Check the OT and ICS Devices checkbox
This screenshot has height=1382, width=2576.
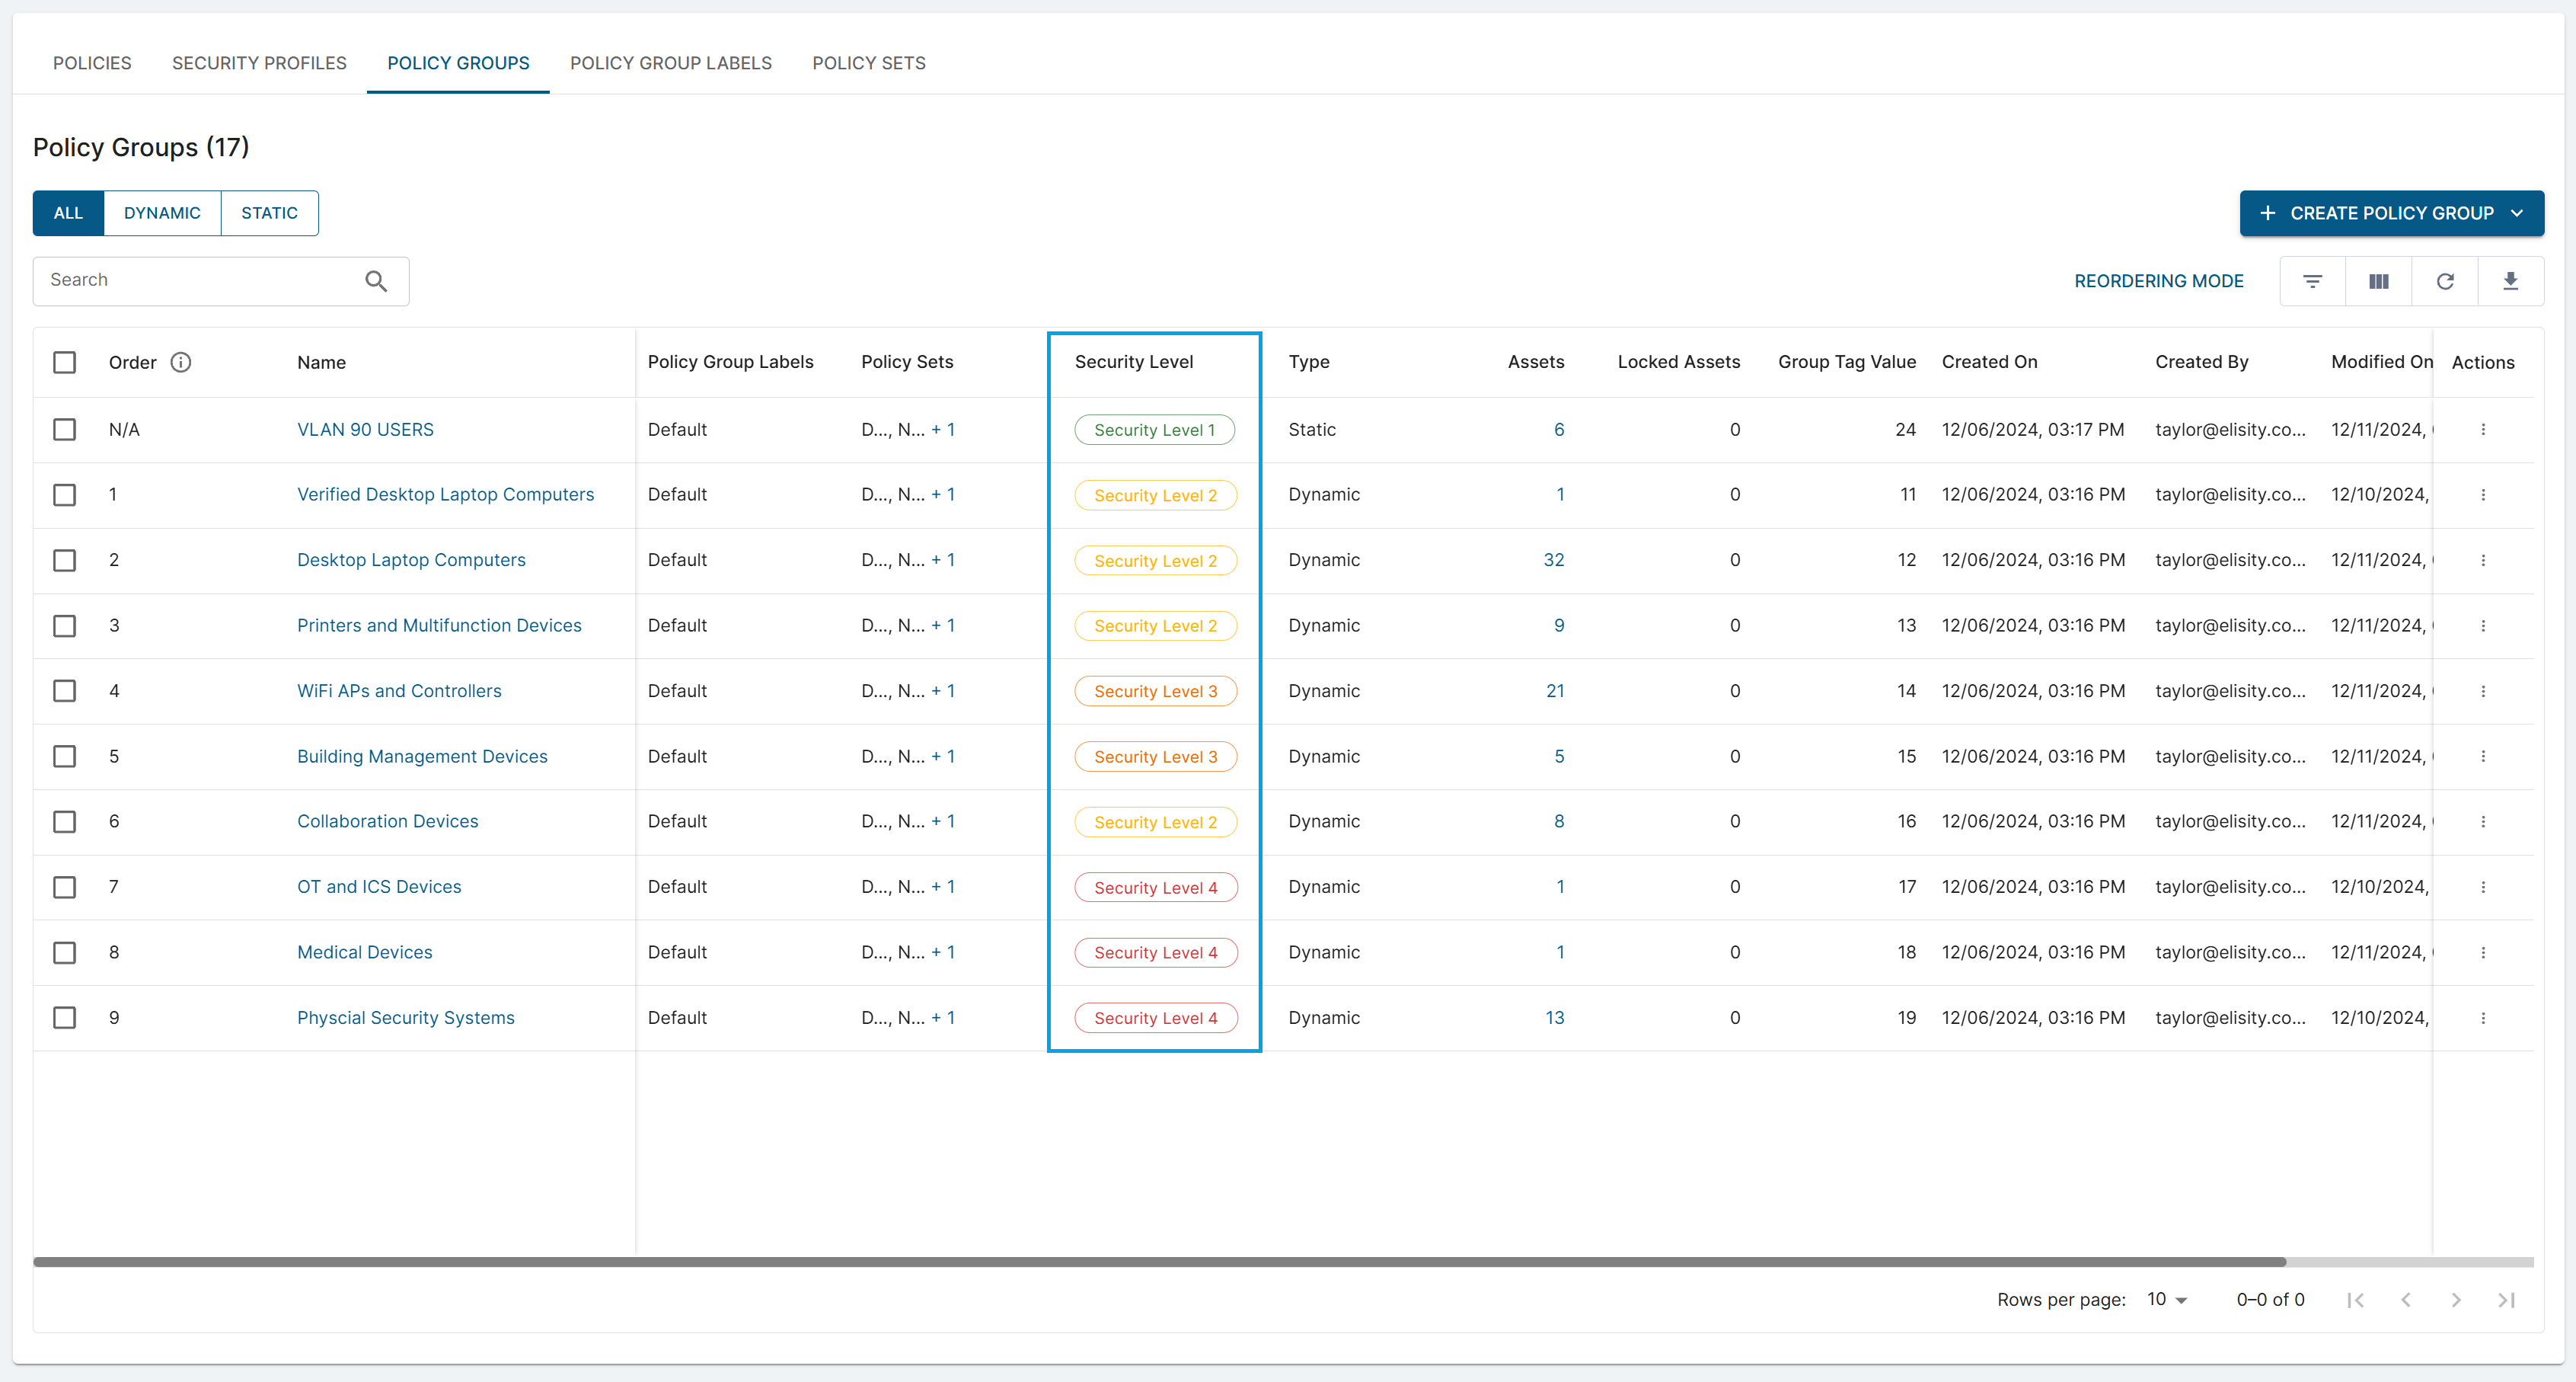(64, 888)
